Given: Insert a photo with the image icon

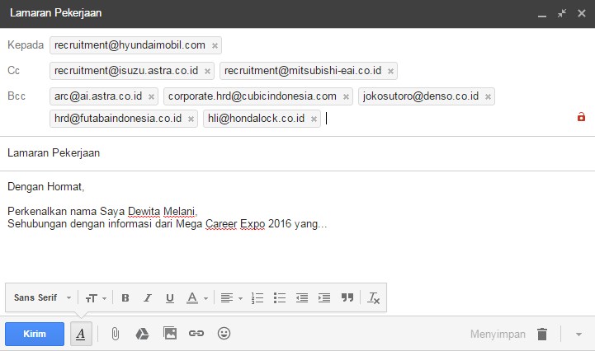Looking at the screenshot, I should (x=170, y=333).
